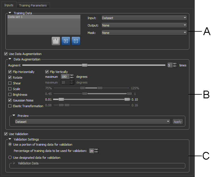Expand the Validation Data section
The width and height of the screenshot is (211, 177).
click(x=14, y=163)
